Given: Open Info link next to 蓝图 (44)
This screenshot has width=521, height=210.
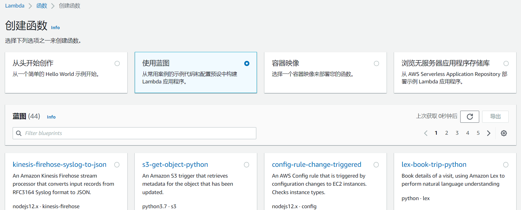Looking at the screenshot, I should [51, 117].
